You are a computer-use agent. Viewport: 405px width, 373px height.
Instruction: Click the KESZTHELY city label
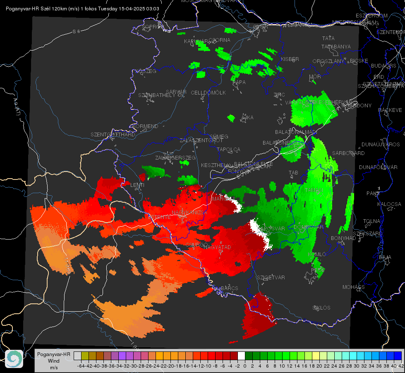tap(216, 165)
